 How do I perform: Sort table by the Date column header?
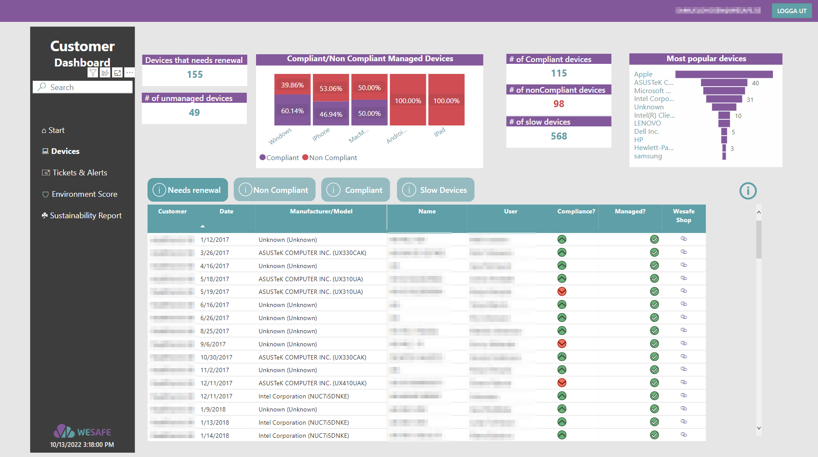click(x=226, y=211)
